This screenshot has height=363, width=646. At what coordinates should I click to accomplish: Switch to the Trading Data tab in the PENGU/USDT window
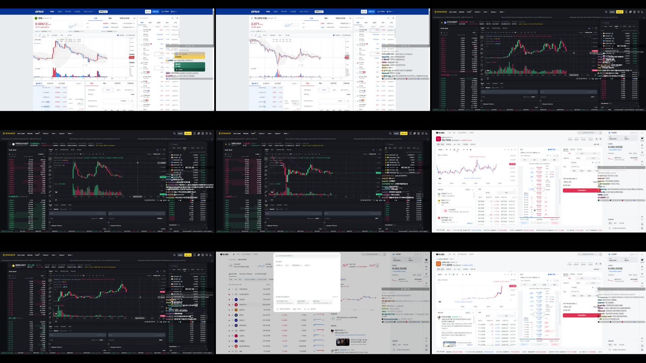tap(64, 150)
